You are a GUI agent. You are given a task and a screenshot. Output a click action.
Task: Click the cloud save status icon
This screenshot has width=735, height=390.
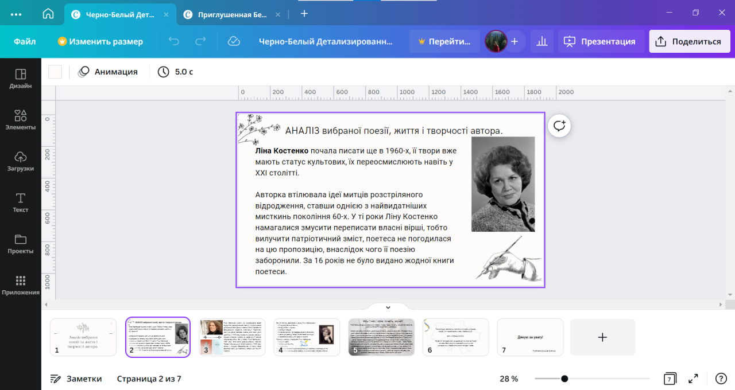(x=234, y=41)
